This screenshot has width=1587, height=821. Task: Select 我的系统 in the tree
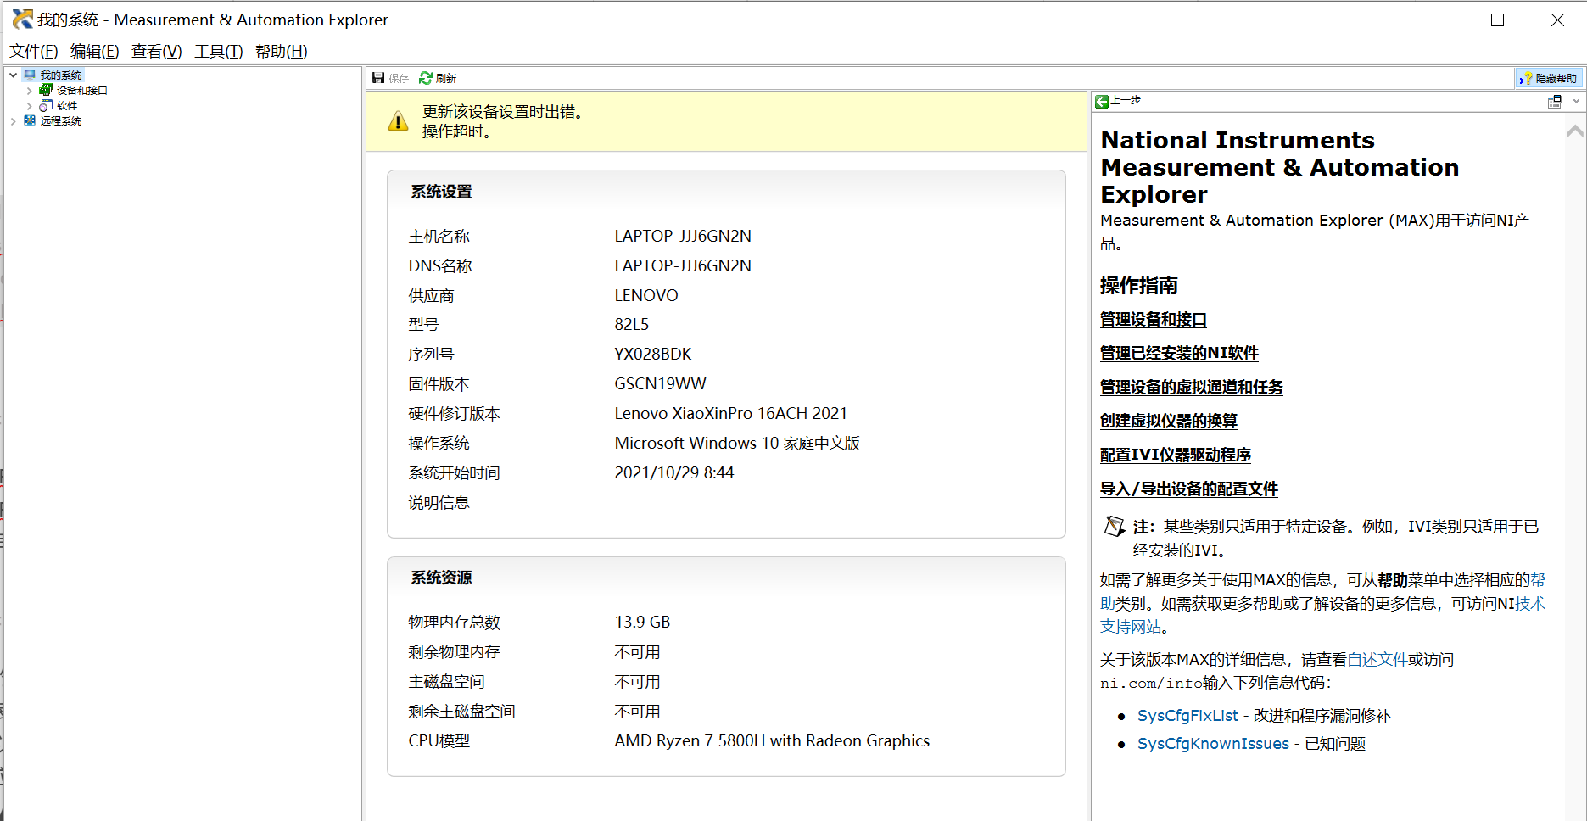61,75
